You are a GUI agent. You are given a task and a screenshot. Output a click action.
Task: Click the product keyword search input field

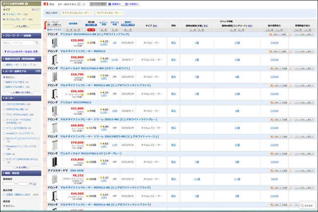pyautogui.click(x=19, y=43)
